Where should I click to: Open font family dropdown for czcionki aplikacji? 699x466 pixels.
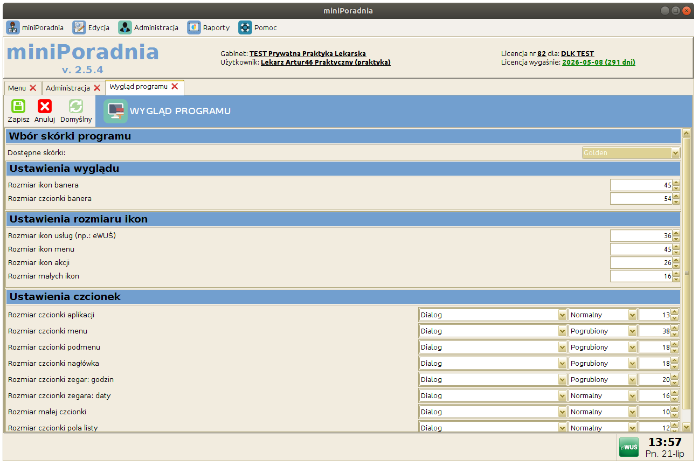coord(562,315)
